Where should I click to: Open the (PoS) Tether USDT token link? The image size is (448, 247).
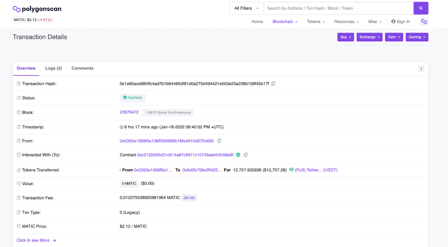(x=316, y=170)
